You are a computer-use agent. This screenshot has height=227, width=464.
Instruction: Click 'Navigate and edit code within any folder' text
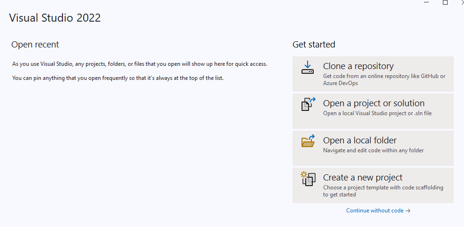coord(373,150)
